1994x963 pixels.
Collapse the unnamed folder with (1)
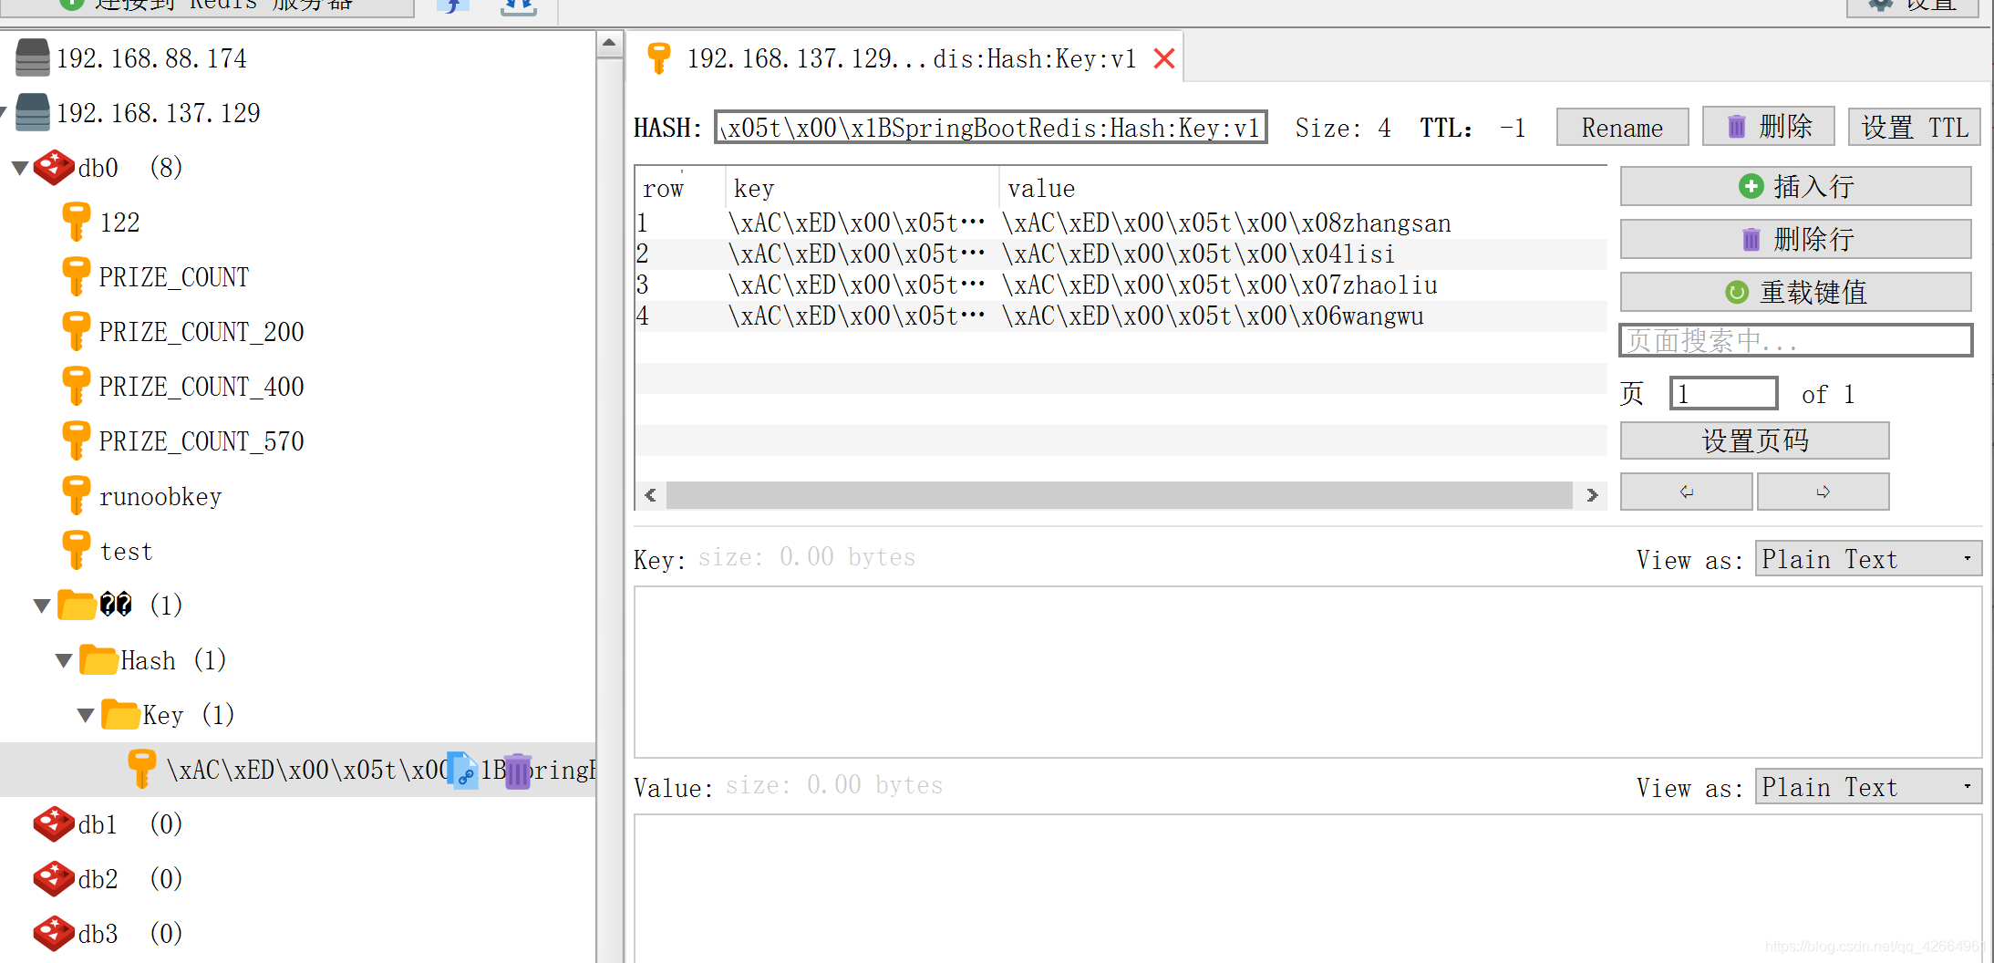coord(42,606)
